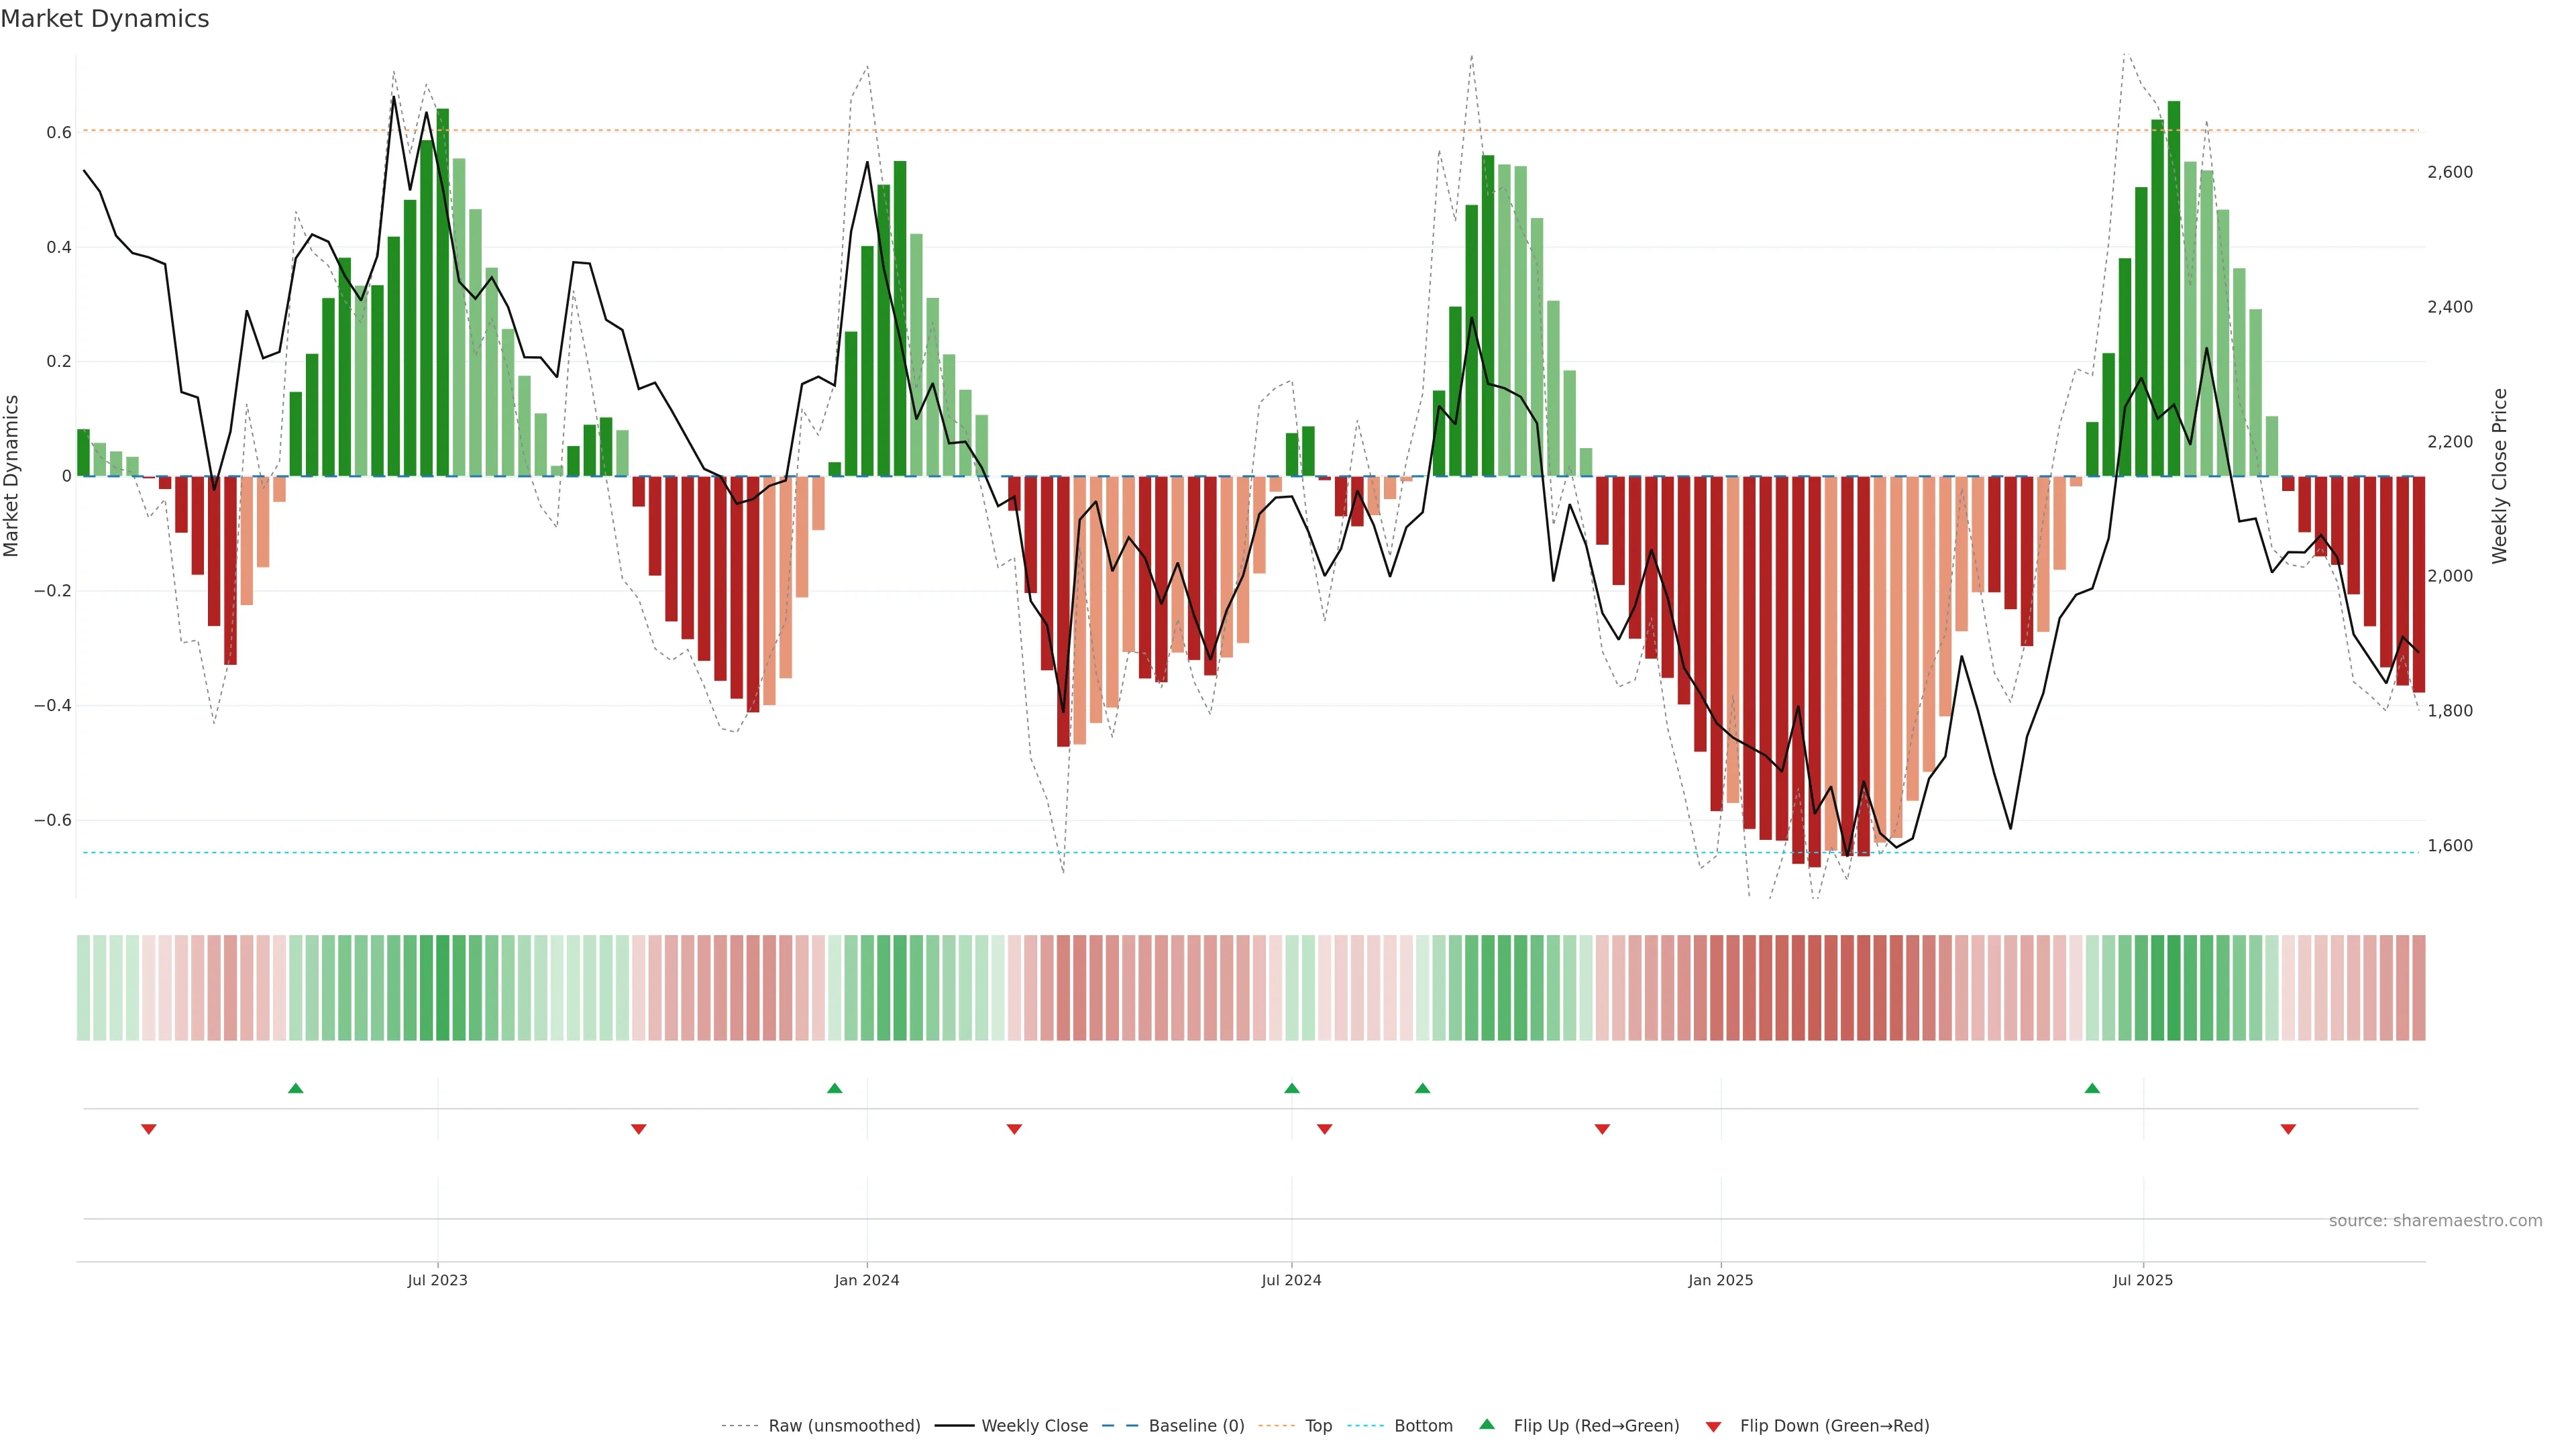The height and width of the screenshot is (1449, 2576).
Task: Click the green flip-up marker just before Jul 2025
Action: click(2092, 1088)
